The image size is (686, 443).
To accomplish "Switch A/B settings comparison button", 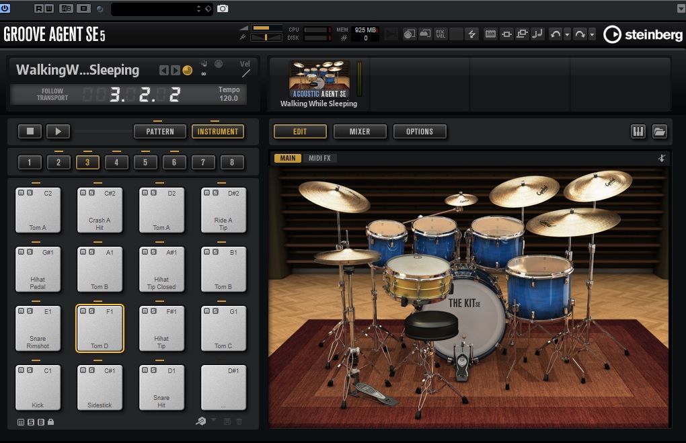I will point(66,8).
